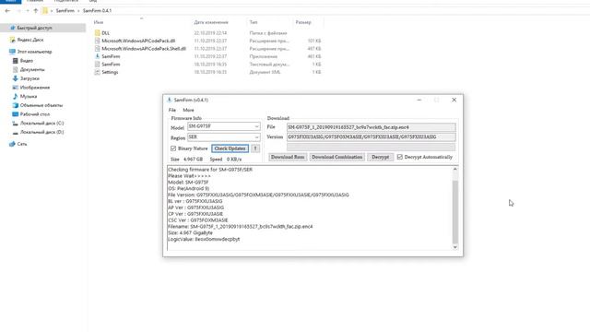Open the File menu in SamFirm
This screenshot has height=332, width=590.
pyautogui.click(x=172, y=111)
